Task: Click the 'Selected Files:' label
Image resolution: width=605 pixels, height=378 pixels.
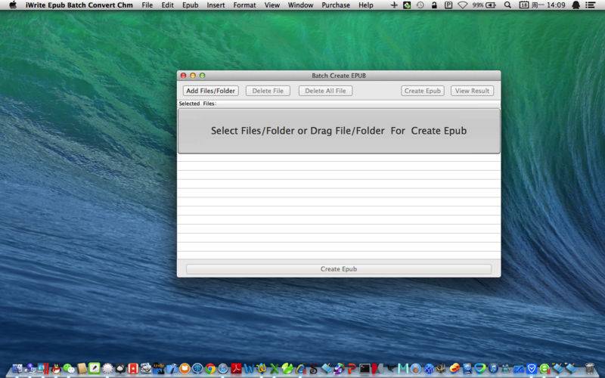Action: pyautogui.click(x=197, y=104)
